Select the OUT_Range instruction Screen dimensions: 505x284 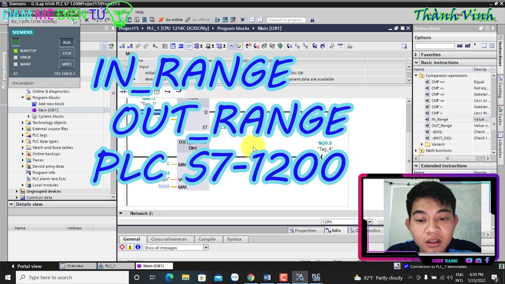click(x=441, y=125)
